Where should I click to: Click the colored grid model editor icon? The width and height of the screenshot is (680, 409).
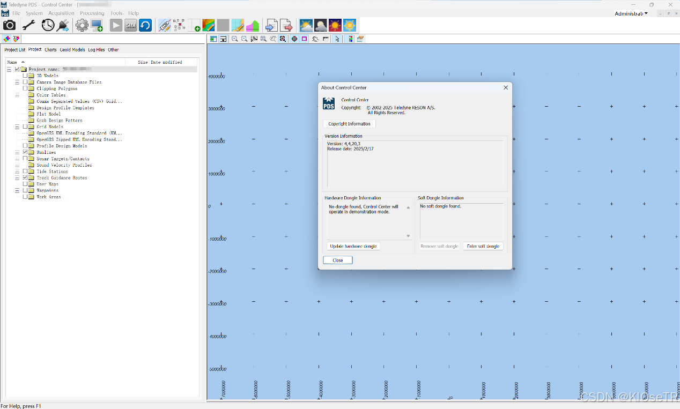tap(209, 25)
